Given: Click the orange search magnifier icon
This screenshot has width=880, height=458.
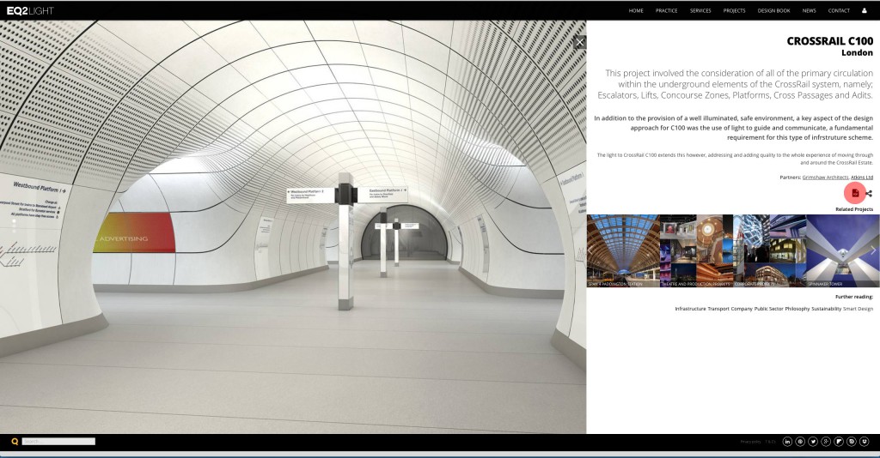Looking at the screenshot, I should [15, 442].
